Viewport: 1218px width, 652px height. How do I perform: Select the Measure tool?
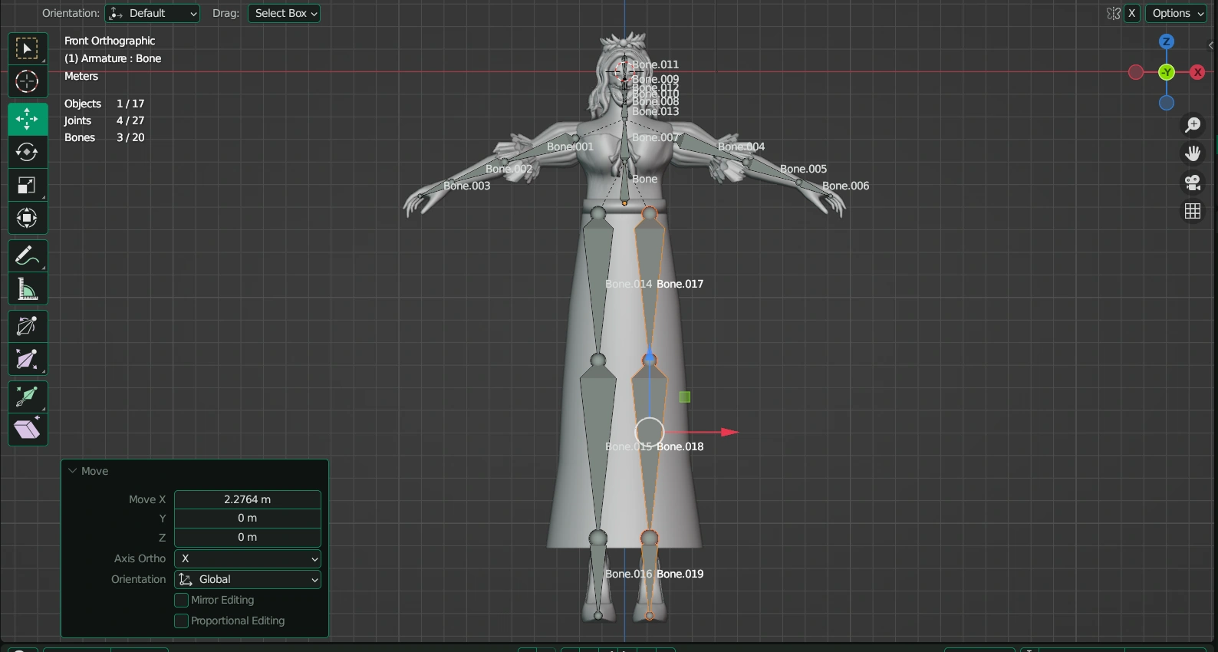pos(27,289)
